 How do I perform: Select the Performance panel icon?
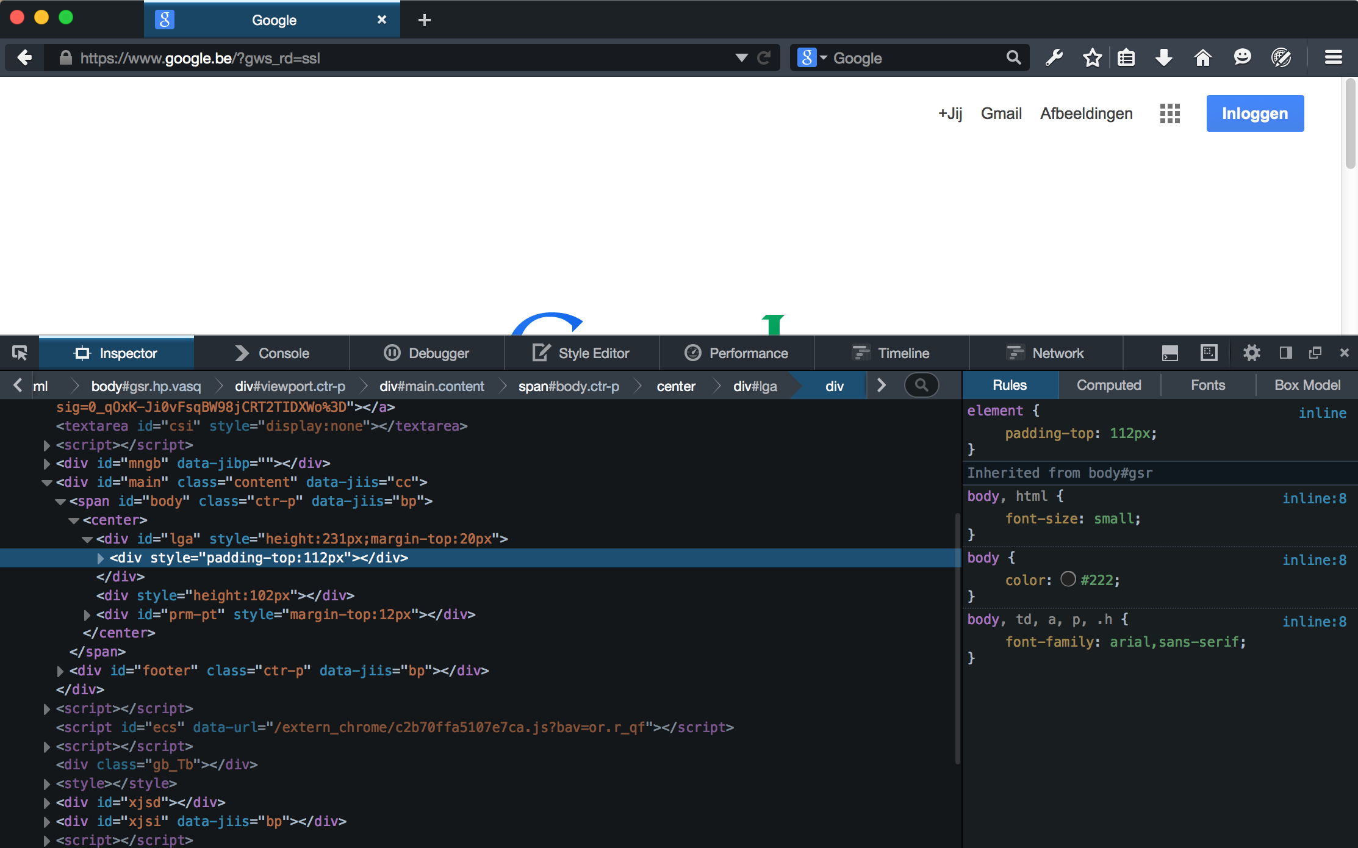point(692,354)
